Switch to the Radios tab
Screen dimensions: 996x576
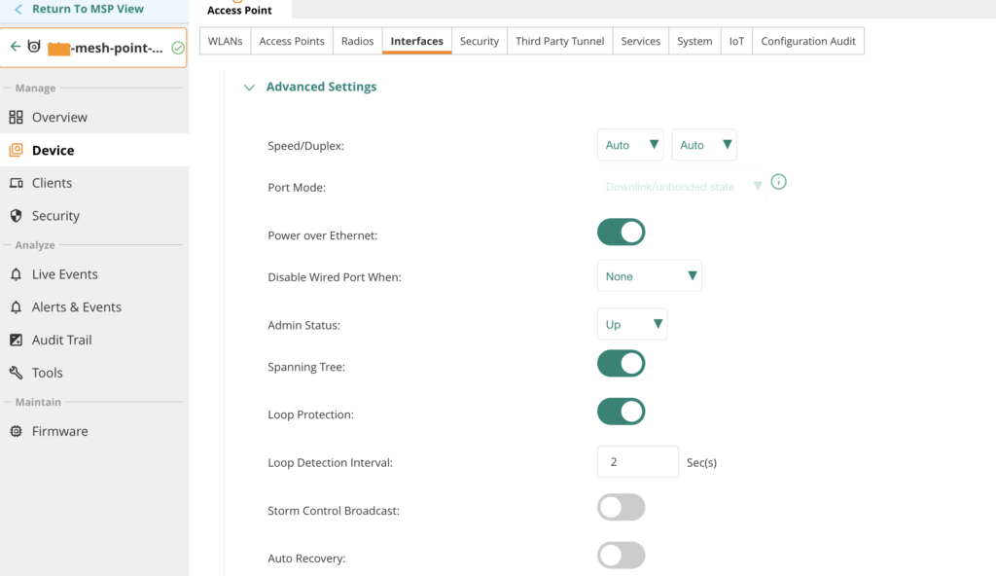click(x=357, y=41)
